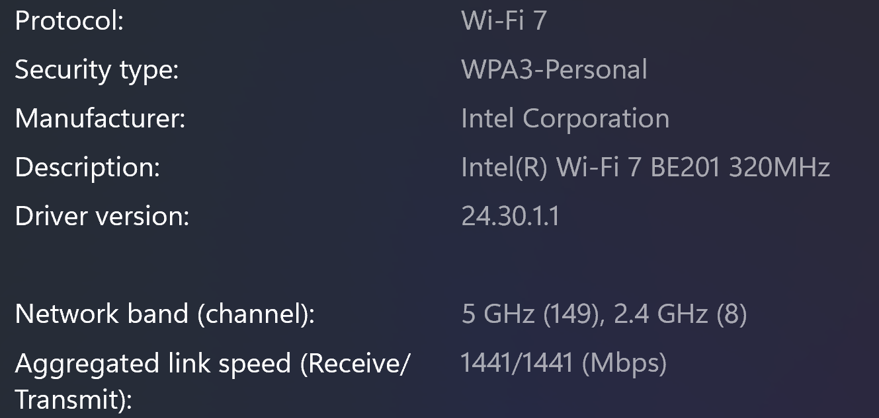Select the WPA3-Personal value text
The width and height of the screenshot is (879, 418).
pos(554,70)
